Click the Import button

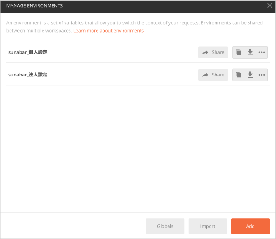coord(208,226)
